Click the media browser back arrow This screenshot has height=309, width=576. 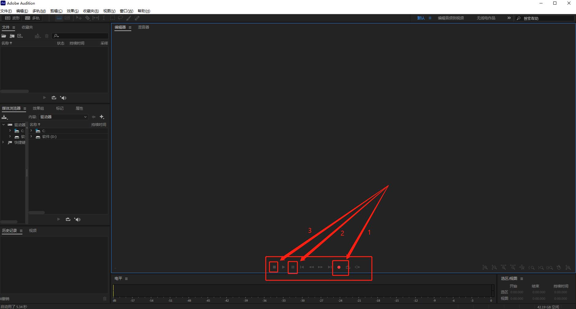coord(94,117)
